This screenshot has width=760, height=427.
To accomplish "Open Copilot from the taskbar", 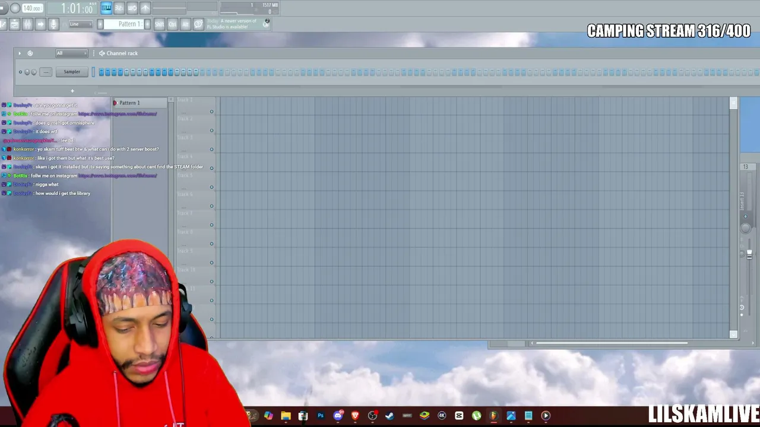I will (268, 416).
